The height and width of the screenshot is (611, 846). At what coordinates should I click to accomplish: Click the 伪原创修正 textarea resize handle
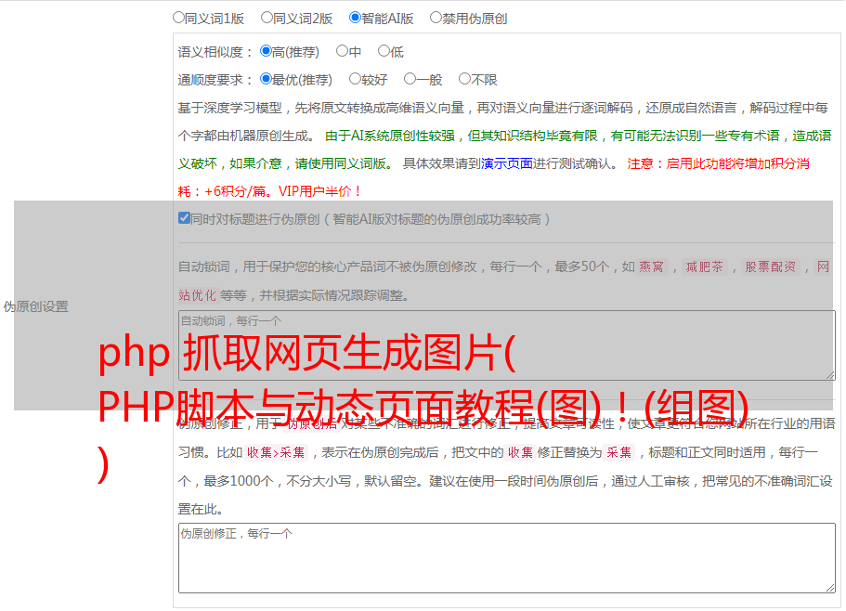click(829, 587)
